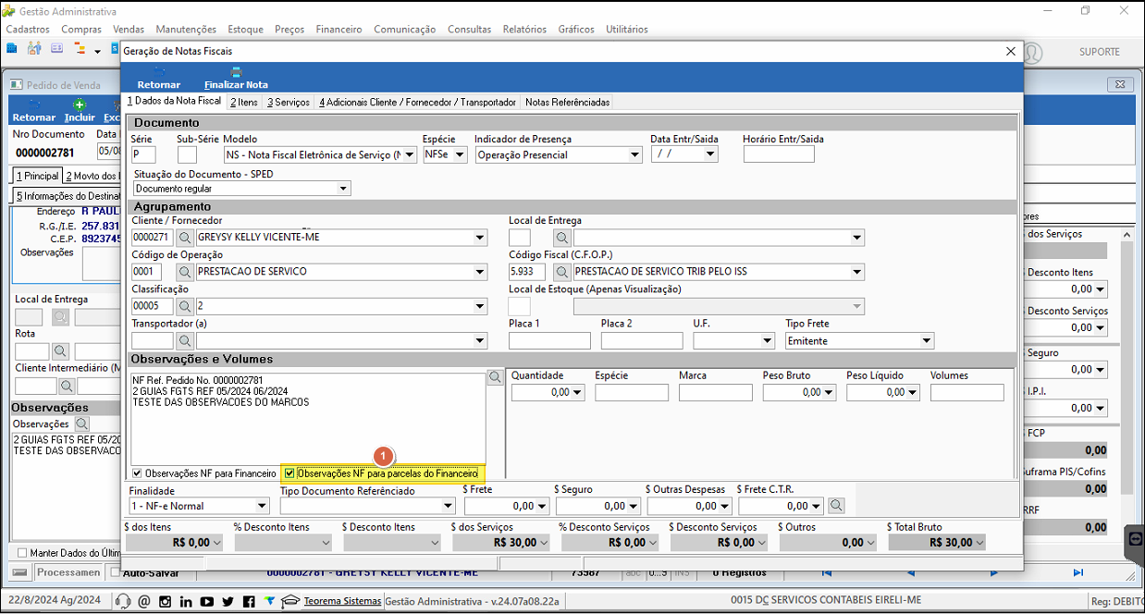Toggle the Observações NF para Financeiro checkbox

(138, 473)
